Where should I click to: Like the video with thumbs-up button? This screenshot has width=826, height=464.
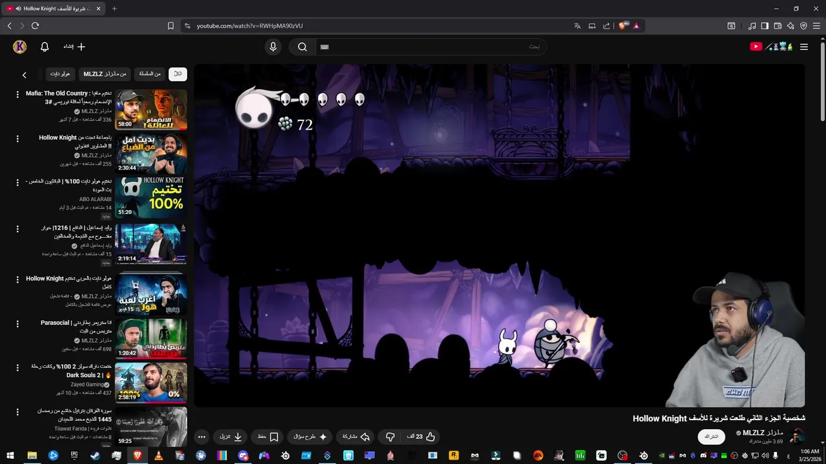[421, 436]
